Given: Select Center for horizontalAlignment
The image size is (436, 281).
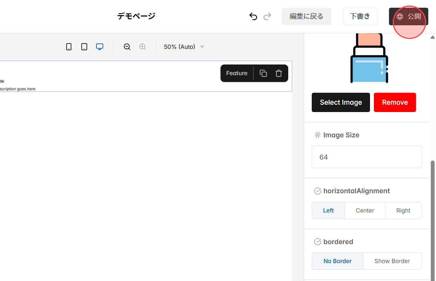Looking at the screenshot, I should click(365, 210).
